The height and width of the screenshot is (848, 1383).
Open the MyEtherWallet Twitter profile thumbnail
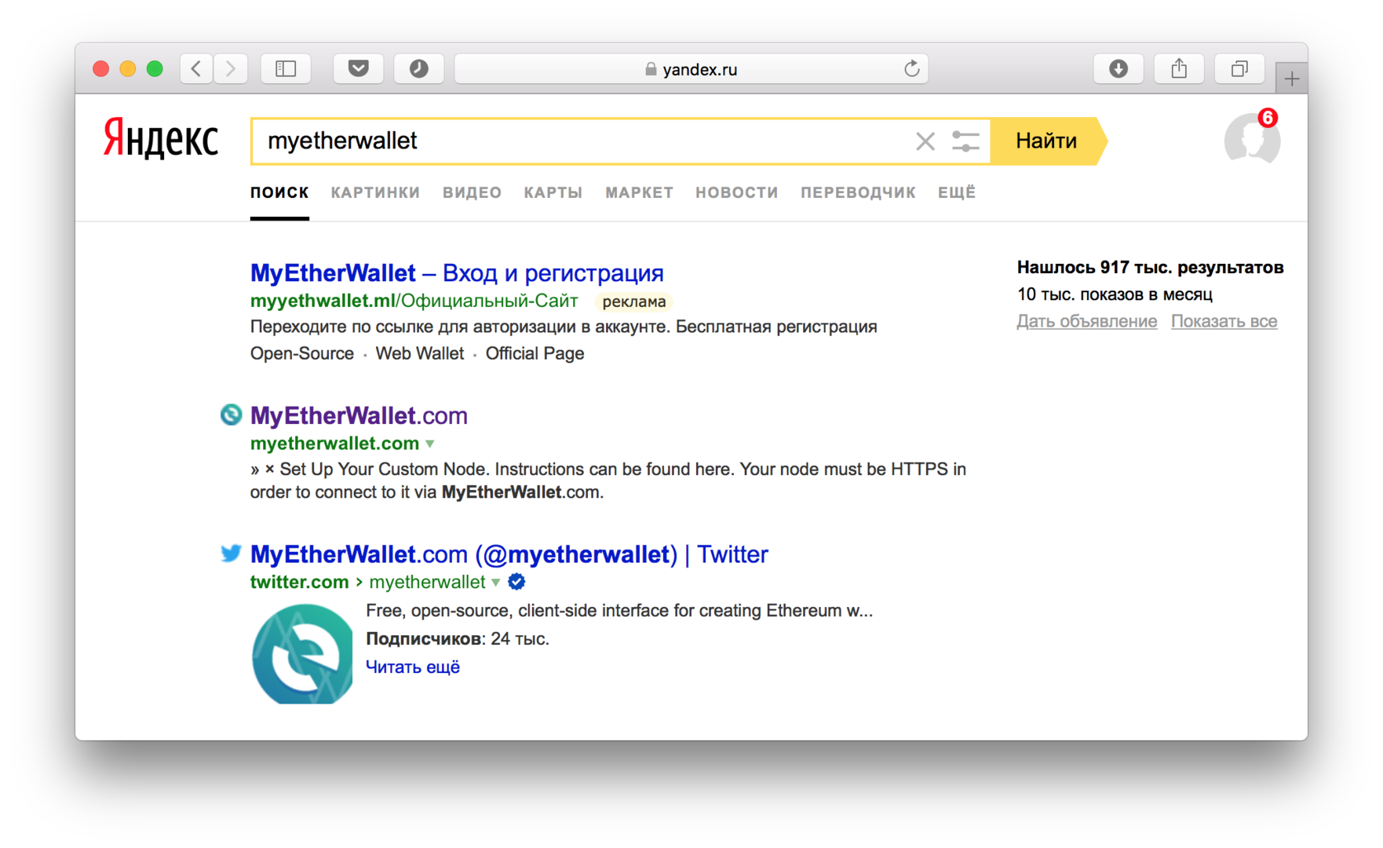pos(302,653)
